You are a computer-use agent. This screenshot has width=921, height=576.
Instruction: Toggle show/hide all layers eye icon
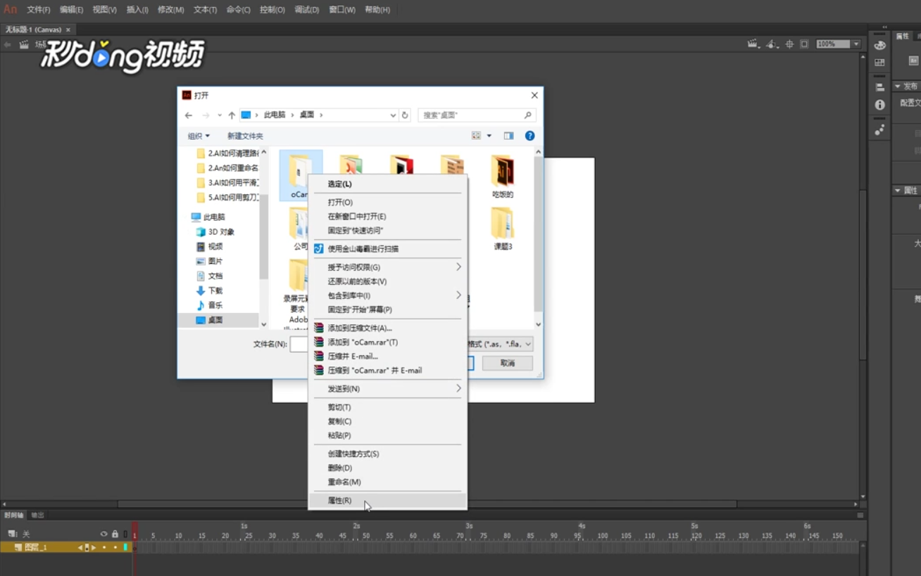click(x=104, y=534)
